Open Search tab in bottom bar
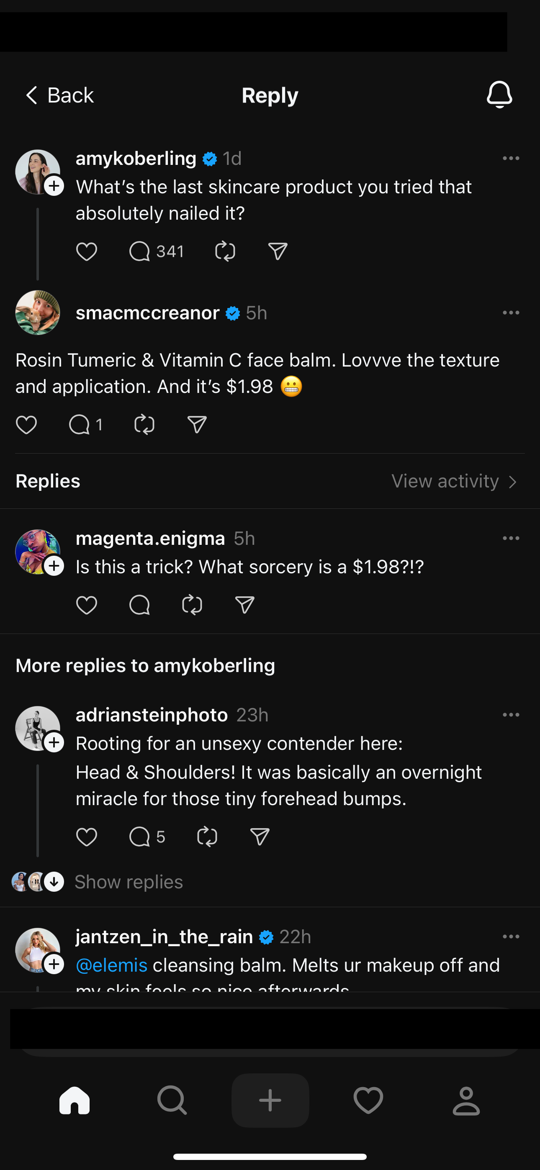 (172, 1100)
